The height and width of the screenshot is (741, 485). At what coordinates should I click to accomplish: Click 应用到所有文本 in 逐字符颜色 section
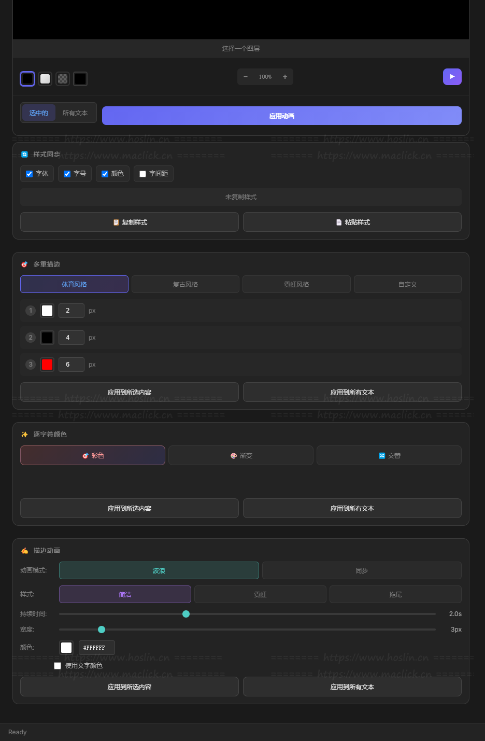tap(352, 508)
